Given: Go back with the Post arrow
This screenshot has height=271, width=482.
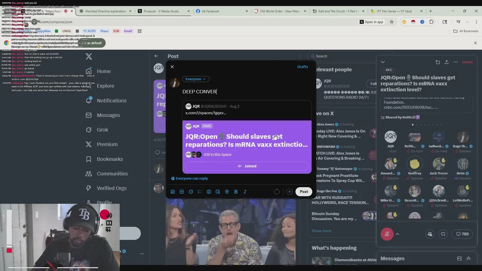Looking at the screenshot, I should pos(156,56).
